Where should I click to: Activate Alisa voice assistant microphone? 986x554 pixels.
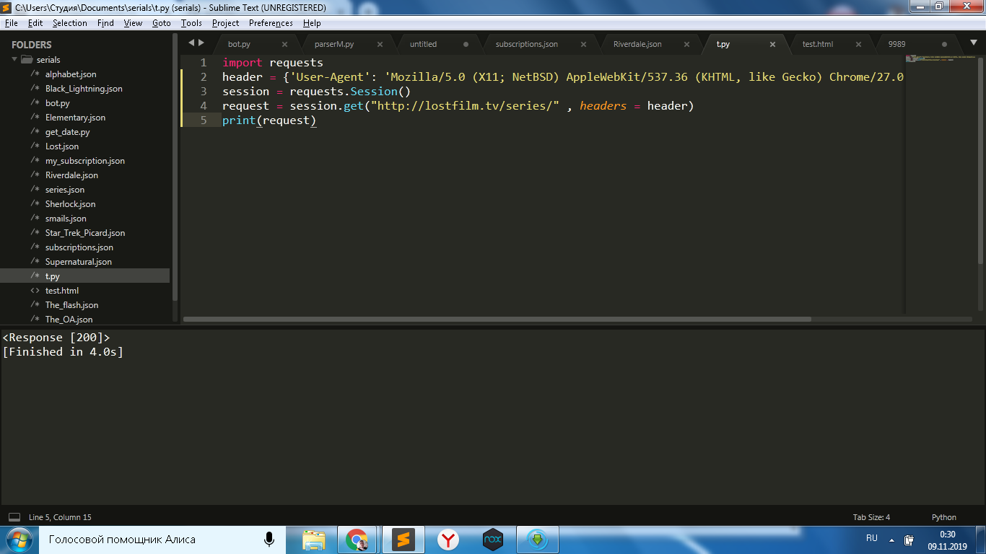pos(269,540)
